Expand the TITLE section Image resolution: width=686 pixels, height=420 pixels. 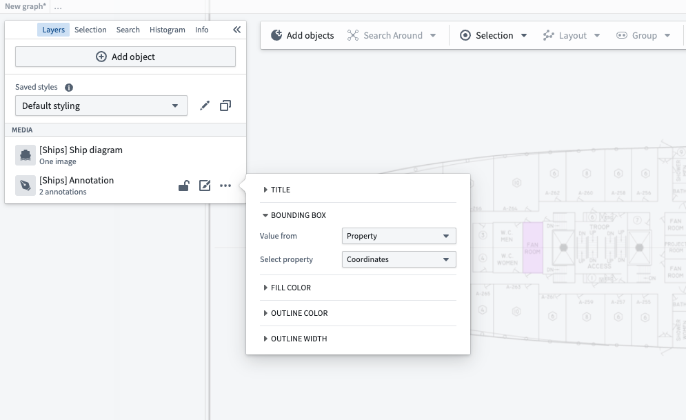pos(281,190)
